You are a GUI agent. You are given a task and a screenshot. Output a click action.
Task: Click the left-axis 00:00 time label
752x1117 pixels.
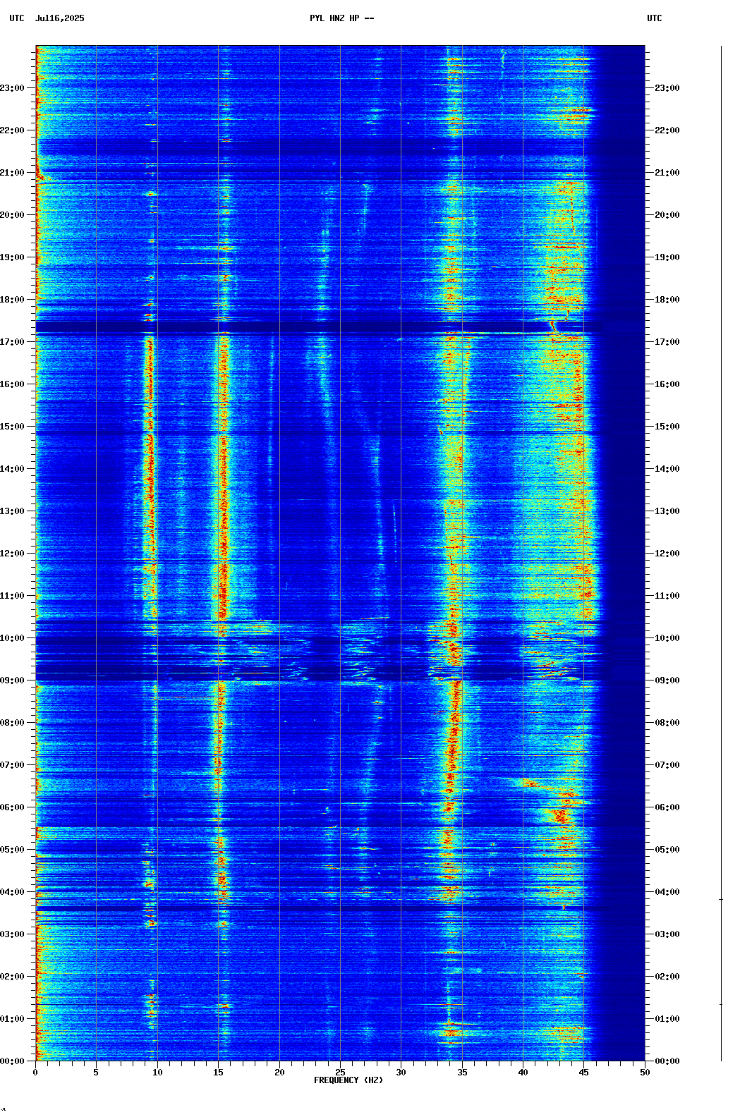coord(12,1061)
